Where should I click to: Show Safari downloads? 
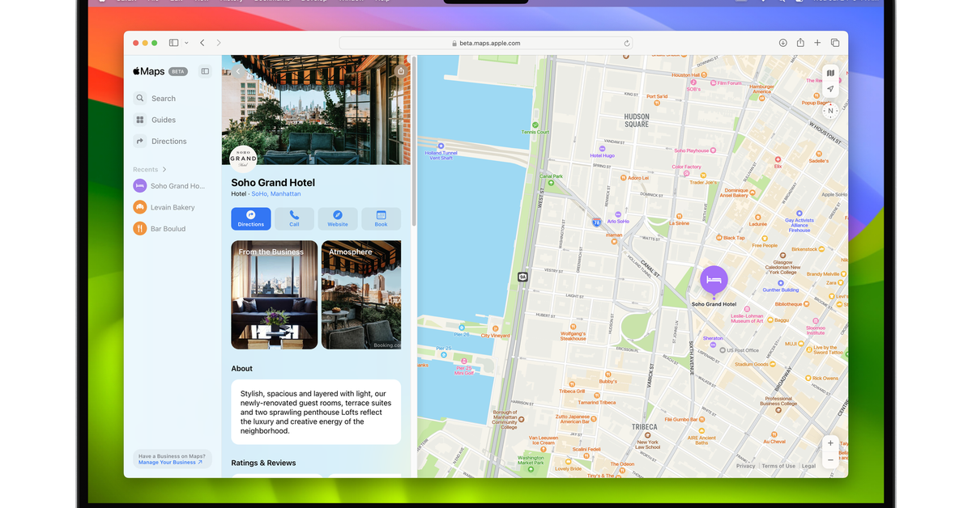(x=783, y=43)
